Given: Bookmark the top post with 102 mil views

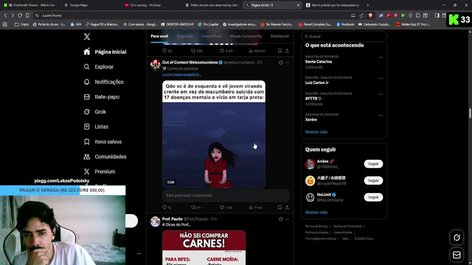Looking at the screenshot, I should pyautogui.click(x=280, y=51).
